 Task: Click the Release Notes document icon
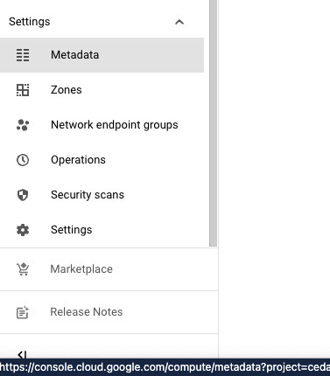[23, 312]
